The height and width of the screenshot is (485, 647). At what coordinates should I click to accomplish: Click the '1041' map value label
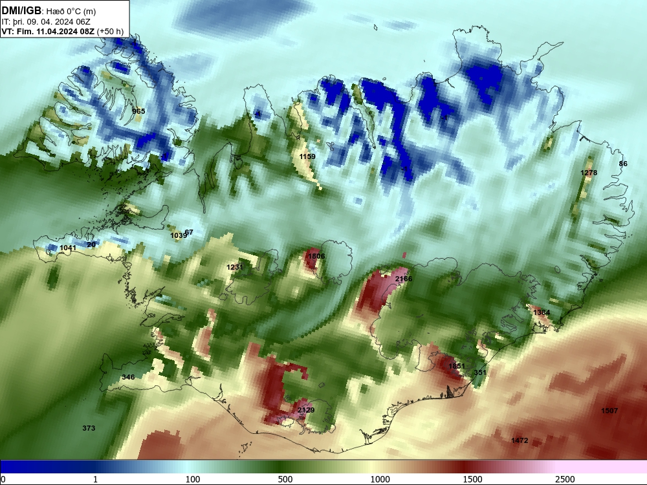point(68,248)
